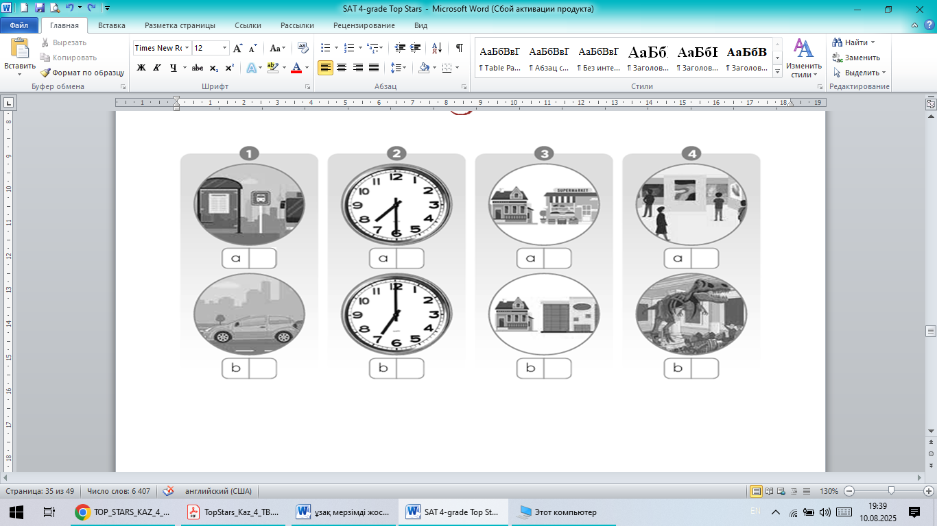Increase indent with the ribbon icon
This screenshot has width=937, height=526.
[x=416, y=48]
